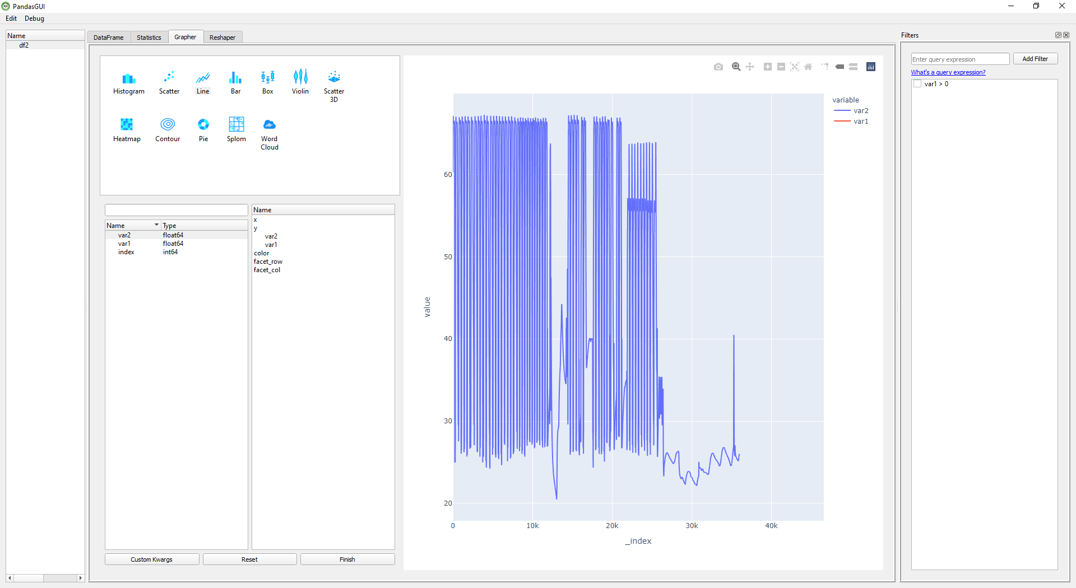The image size is (1076, 588).
Task: Select the Scatter 3D chart icon
Action: pos(334,86)
